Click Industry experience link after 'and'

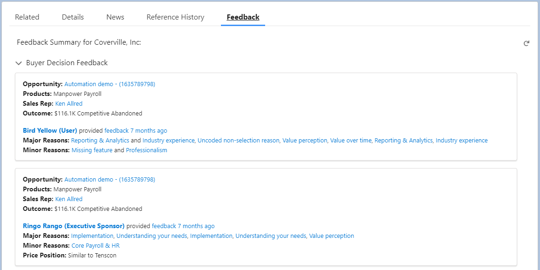pyautogui.click(x=169, y=140)
